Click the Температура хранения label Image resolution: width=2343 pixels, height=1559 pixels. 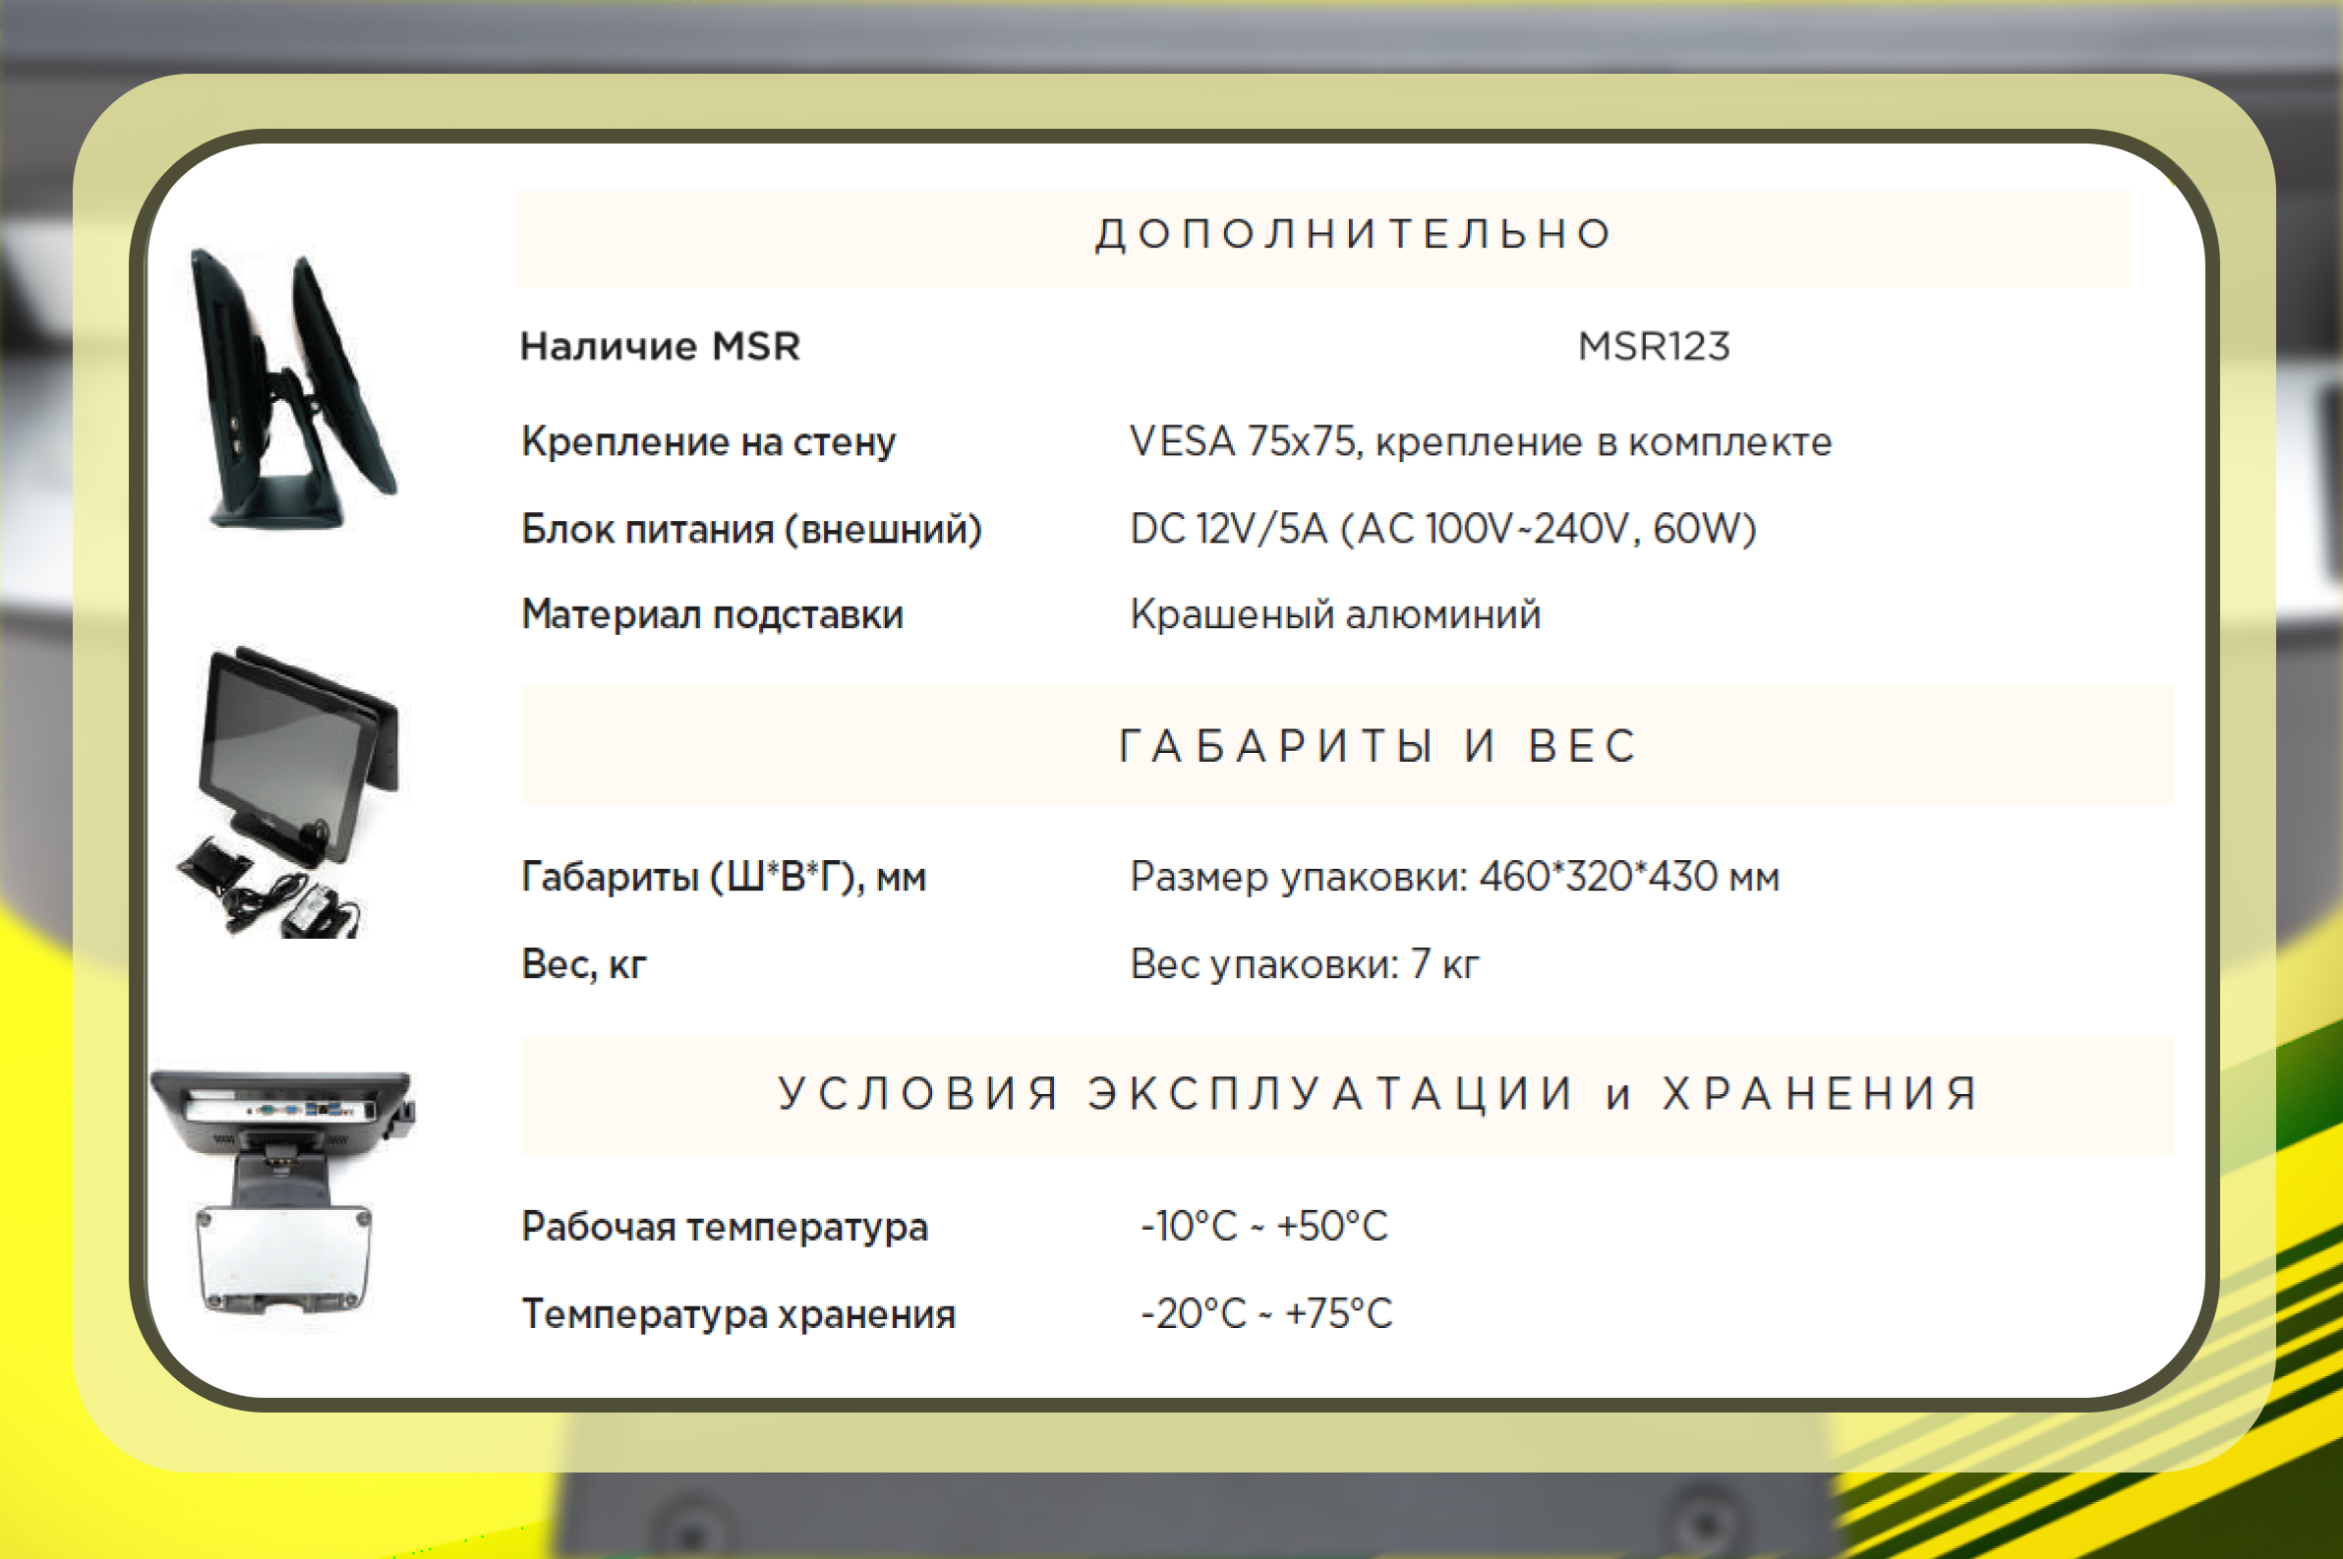(738, 1315)
